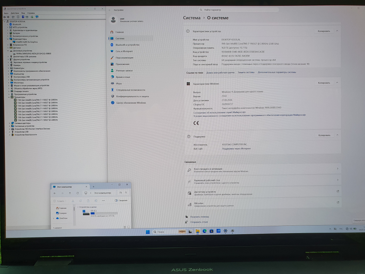Collapse Процессоры node in Device Manager

9,97
